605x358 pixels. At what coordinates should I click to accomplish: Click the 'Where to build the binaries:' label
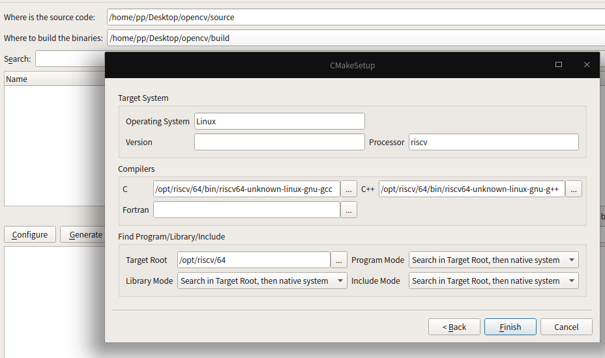point(53,38)
